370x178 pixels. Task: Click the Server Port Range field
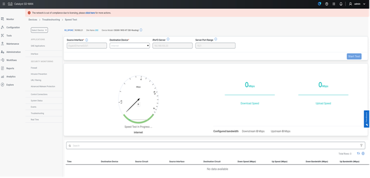tap(216, 46)
